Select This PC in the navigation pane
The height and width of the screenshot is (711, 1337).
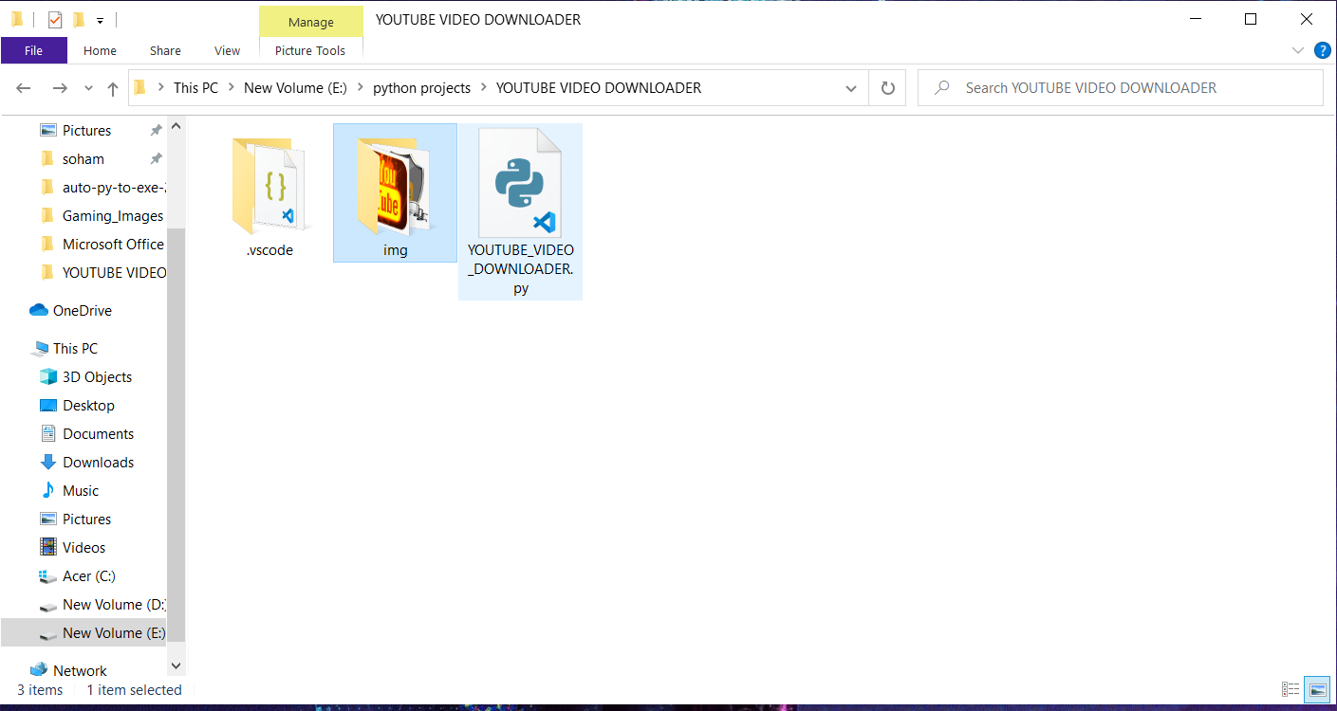click(75, 349)
